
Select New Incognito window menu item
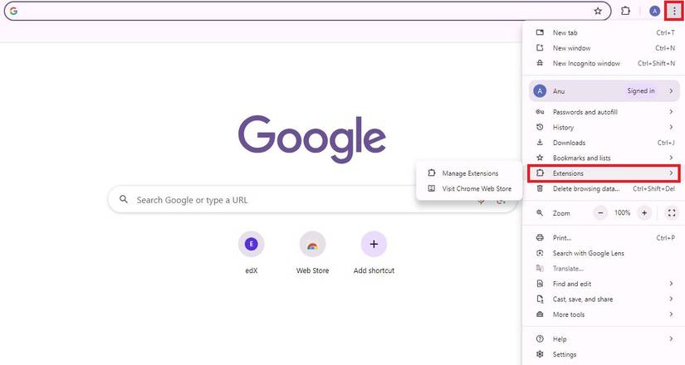(x=586, y=63)
